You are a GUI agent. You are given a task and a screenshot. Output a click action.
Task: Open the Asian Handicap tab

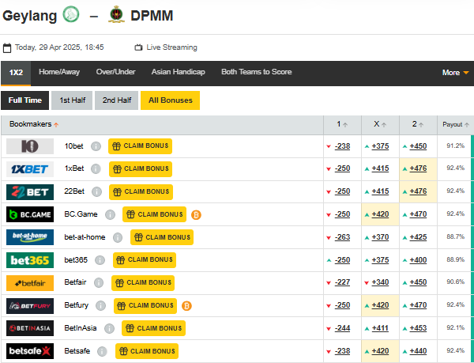pos(178,72)
